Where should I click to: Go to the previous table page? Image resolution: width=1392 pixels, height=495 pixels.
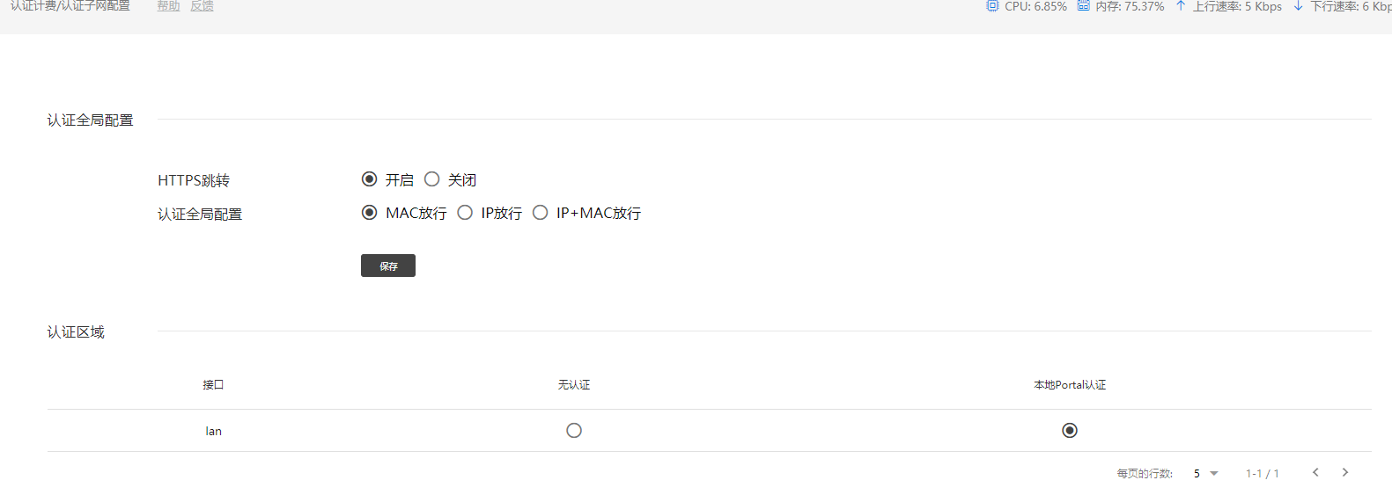[x=1315, y=472]
